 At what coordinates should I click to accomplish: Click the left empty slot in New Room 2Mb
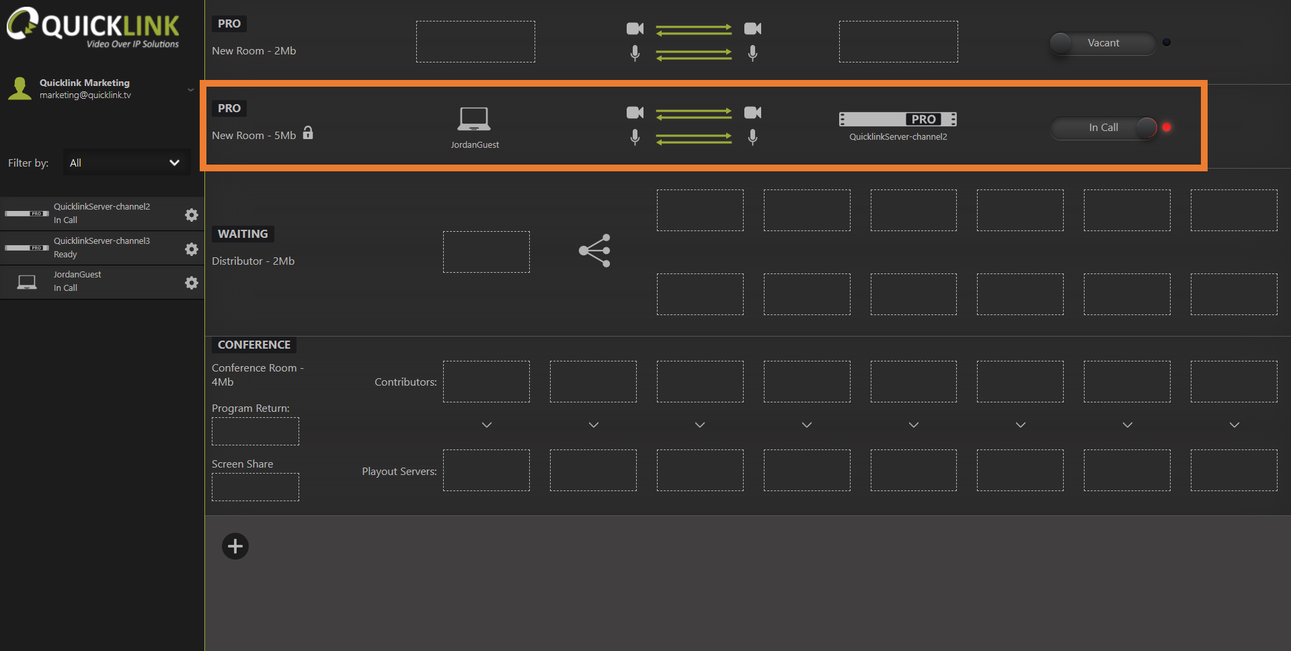(475, 42)
